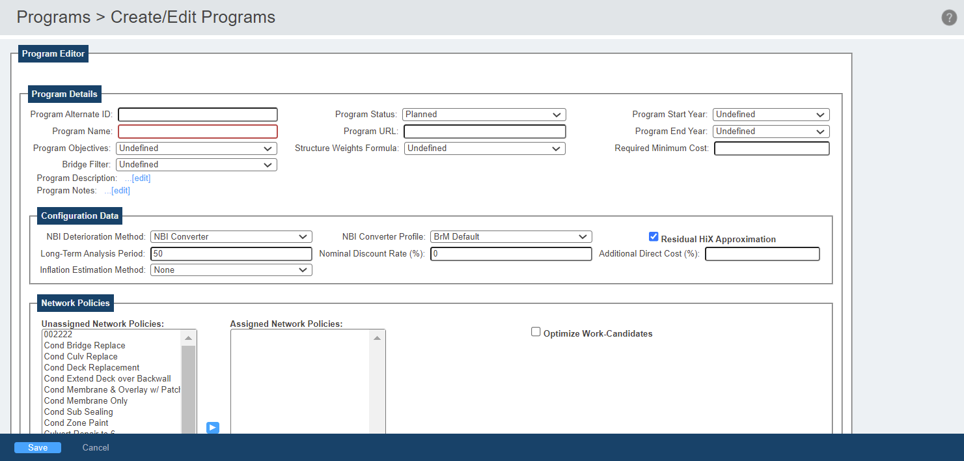Viewport: 964px width, 461px height.
Task: Open the NBI Converter Profile dropdown
Action: point(511,237)
